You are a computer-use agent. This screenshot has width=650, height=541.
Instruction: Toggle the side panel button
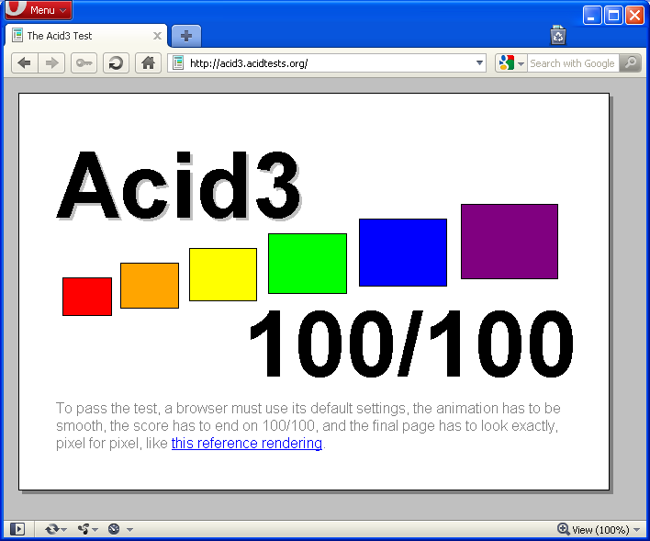pyautogui.click(x=17, y=529)
